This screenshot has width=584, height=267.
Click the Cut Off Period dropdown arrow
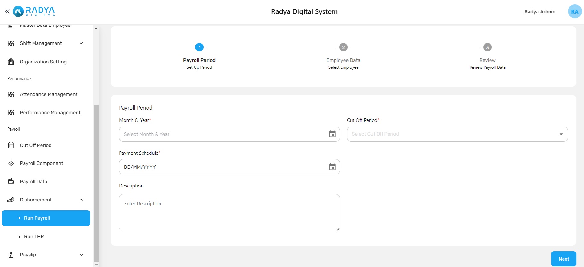coord(561,134)
